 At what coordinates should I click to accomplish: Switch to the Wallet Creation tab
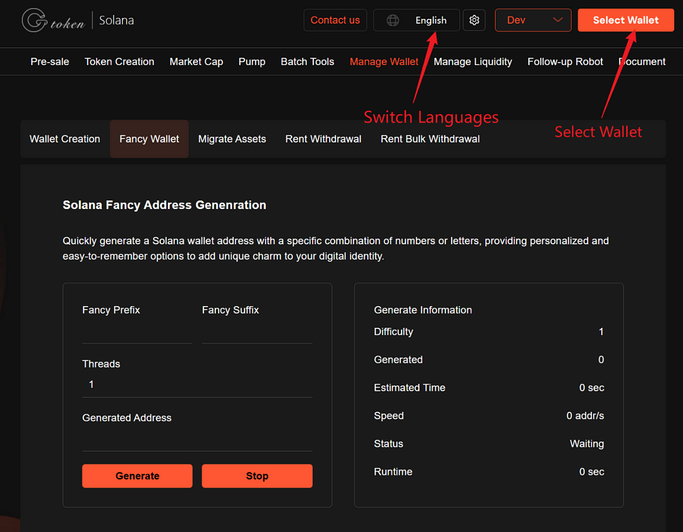tap(64, 139)
